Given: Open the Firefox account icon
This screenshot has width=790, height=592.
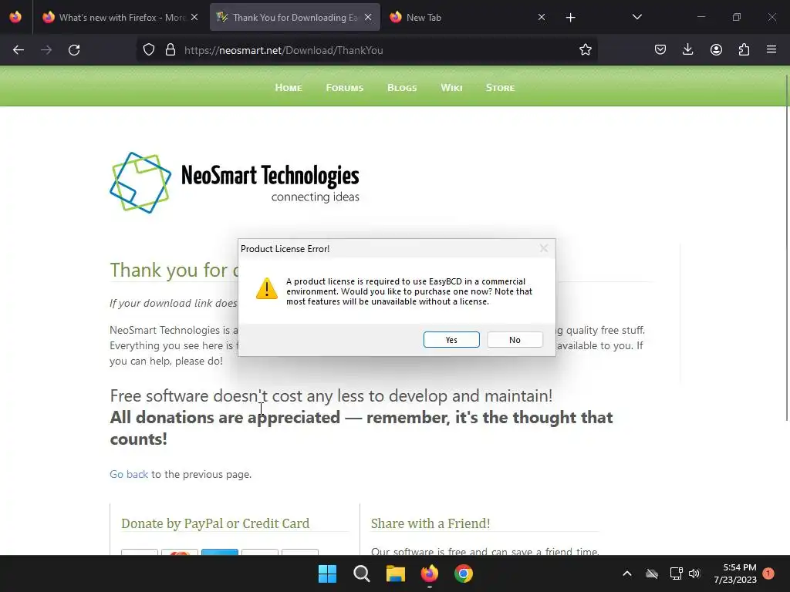Looking at the screenshot, I should tap(716, 49).
